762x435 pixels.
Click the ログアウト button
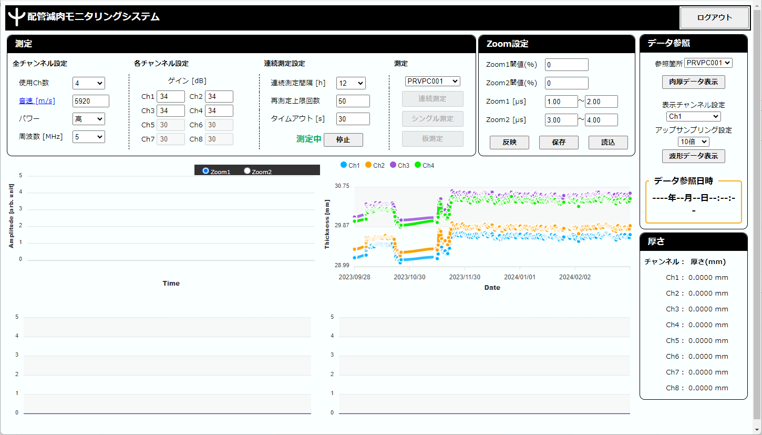pos(714,17)
